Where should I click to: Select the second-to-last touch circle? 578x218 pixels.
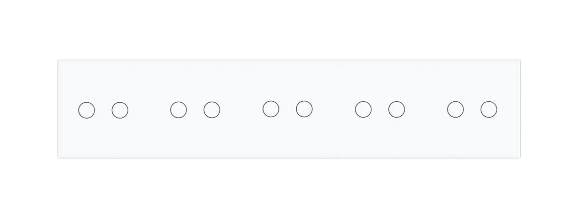(x=456, y=109)
